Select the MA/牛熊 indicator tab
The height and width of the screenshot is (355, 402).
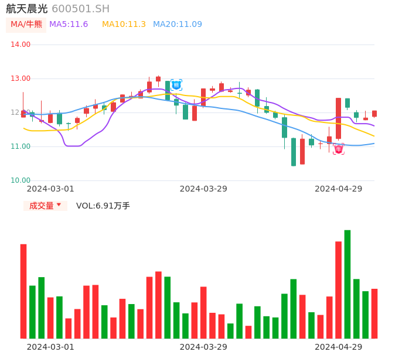click(26, 25)
